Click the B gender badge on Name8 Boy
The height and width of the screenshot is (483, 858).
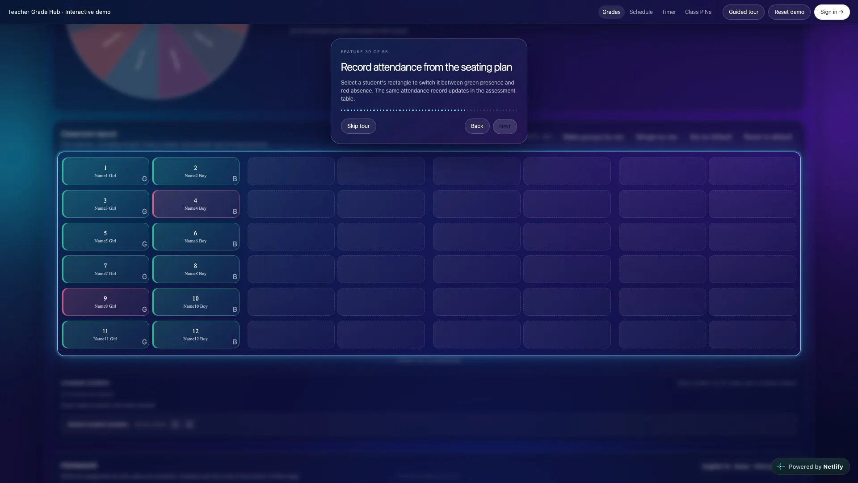click(235, 277)
